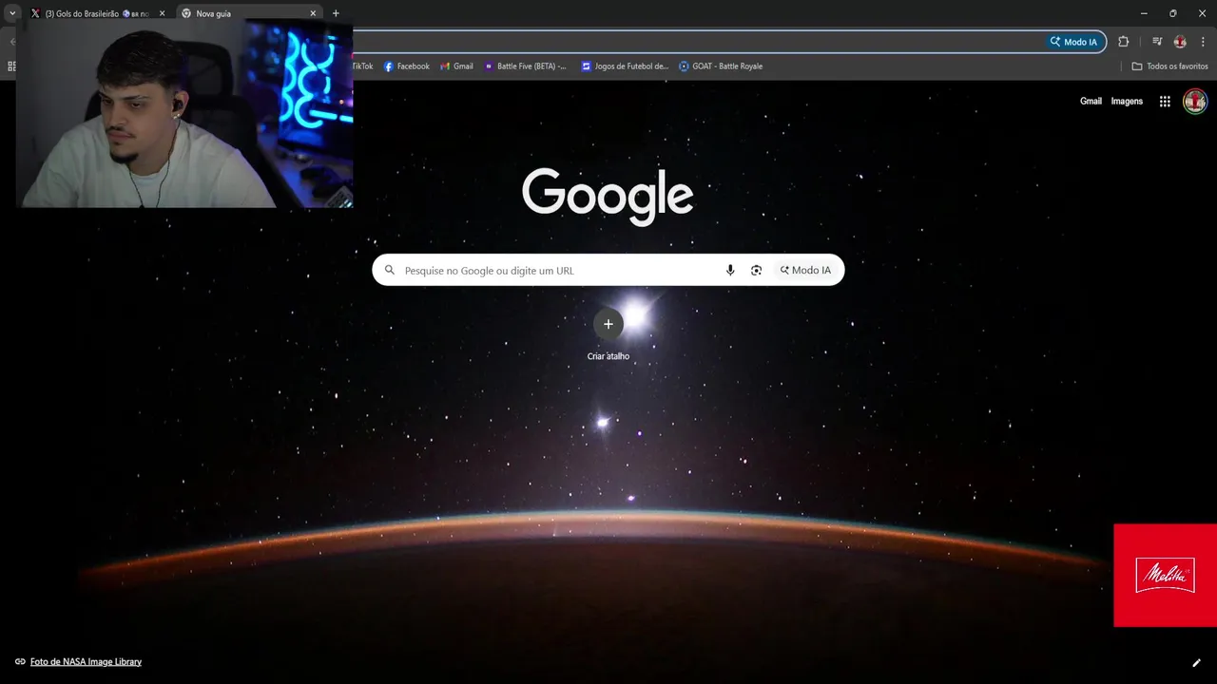Open the Imagens link

[1127, 102]
